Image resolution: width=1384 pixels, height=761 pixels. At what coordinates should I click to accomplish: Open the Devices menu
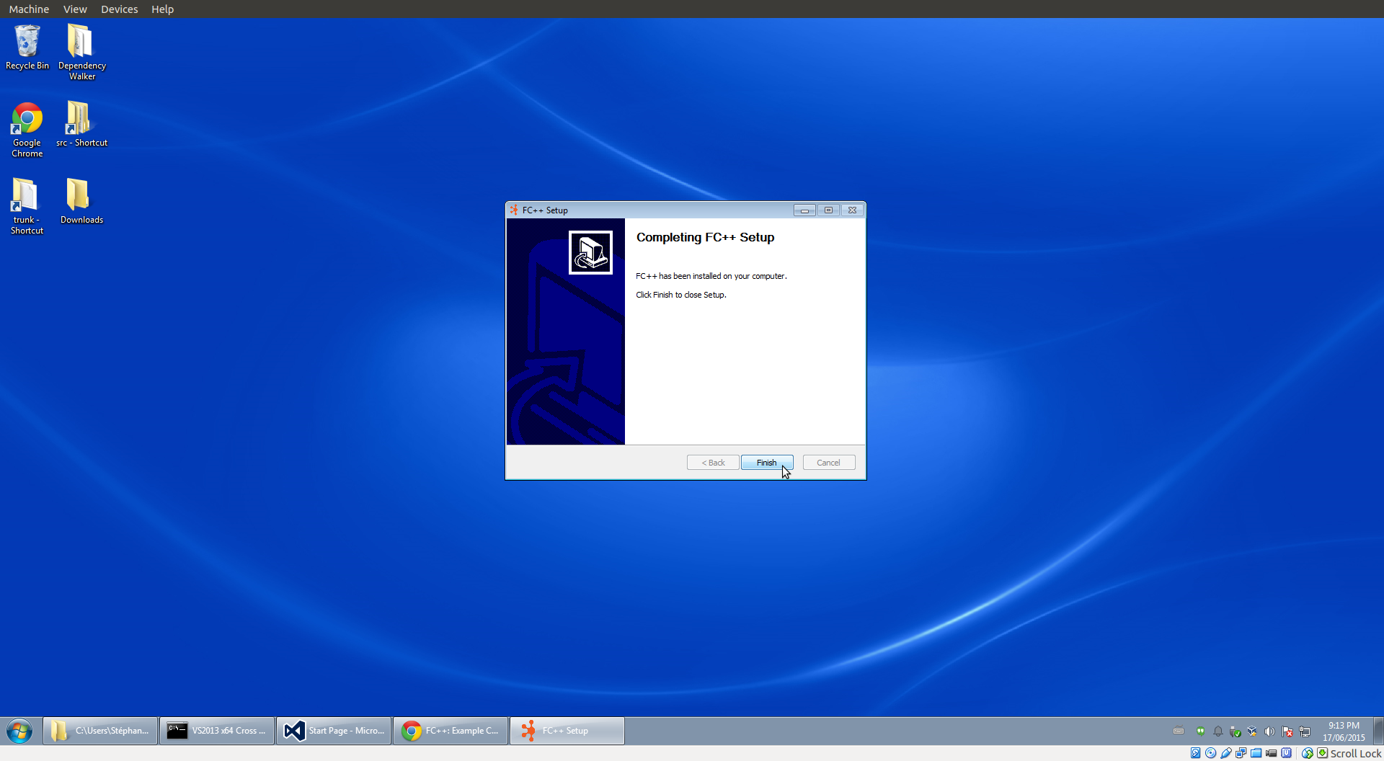119,9
